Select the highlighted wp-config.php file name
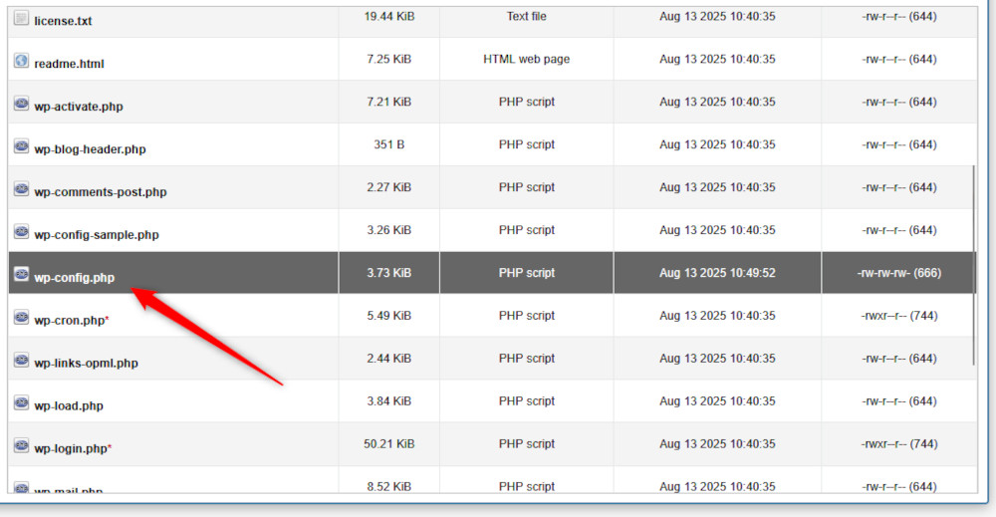996x517 pixels. (x=75, y=278)
